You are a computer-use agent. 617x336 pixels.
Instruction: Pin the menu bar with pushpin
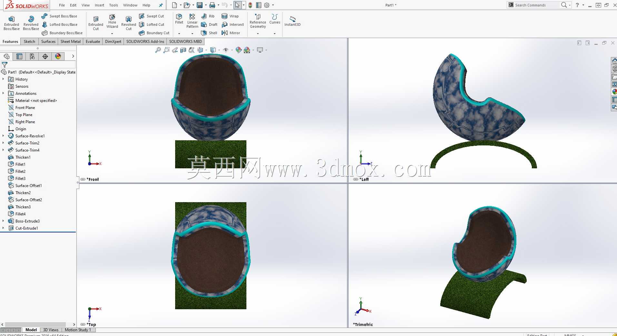pos(161,5)
